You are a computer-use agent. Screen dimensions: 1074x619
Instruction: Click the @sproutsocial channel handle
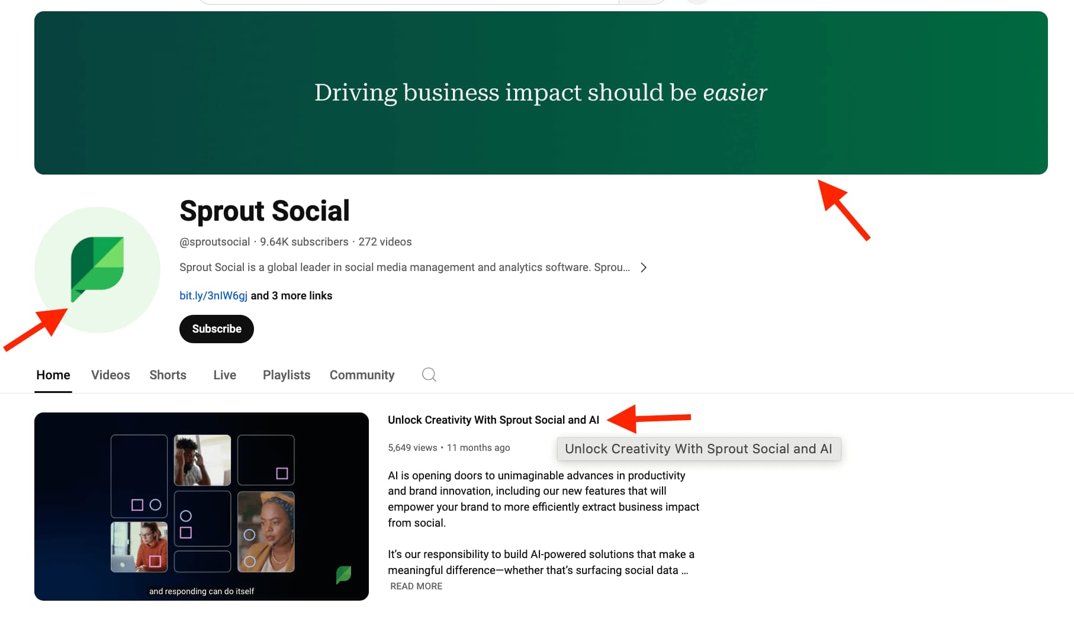pyautogui.click(x=214, y=241)
